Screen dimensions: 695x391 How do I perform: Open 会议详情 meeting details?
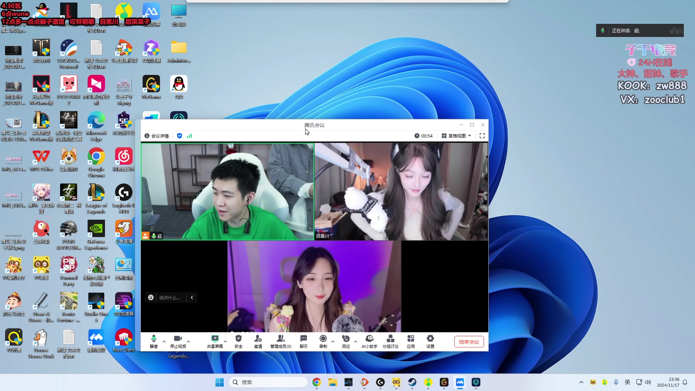pyautogui.click(x=156, y=136)
